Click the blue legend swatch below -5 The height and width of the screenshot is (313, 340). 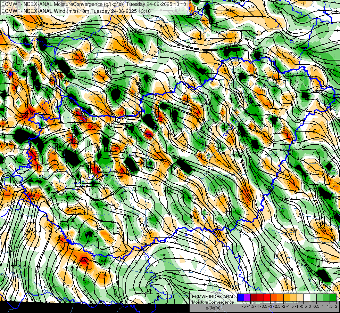[241, 298]
